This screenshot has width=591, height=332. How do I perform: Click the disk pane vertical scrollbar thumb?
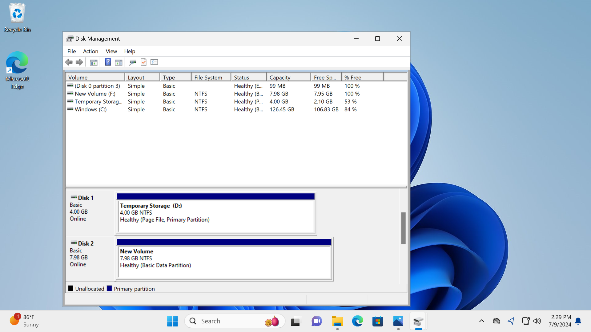click(403, 228)
